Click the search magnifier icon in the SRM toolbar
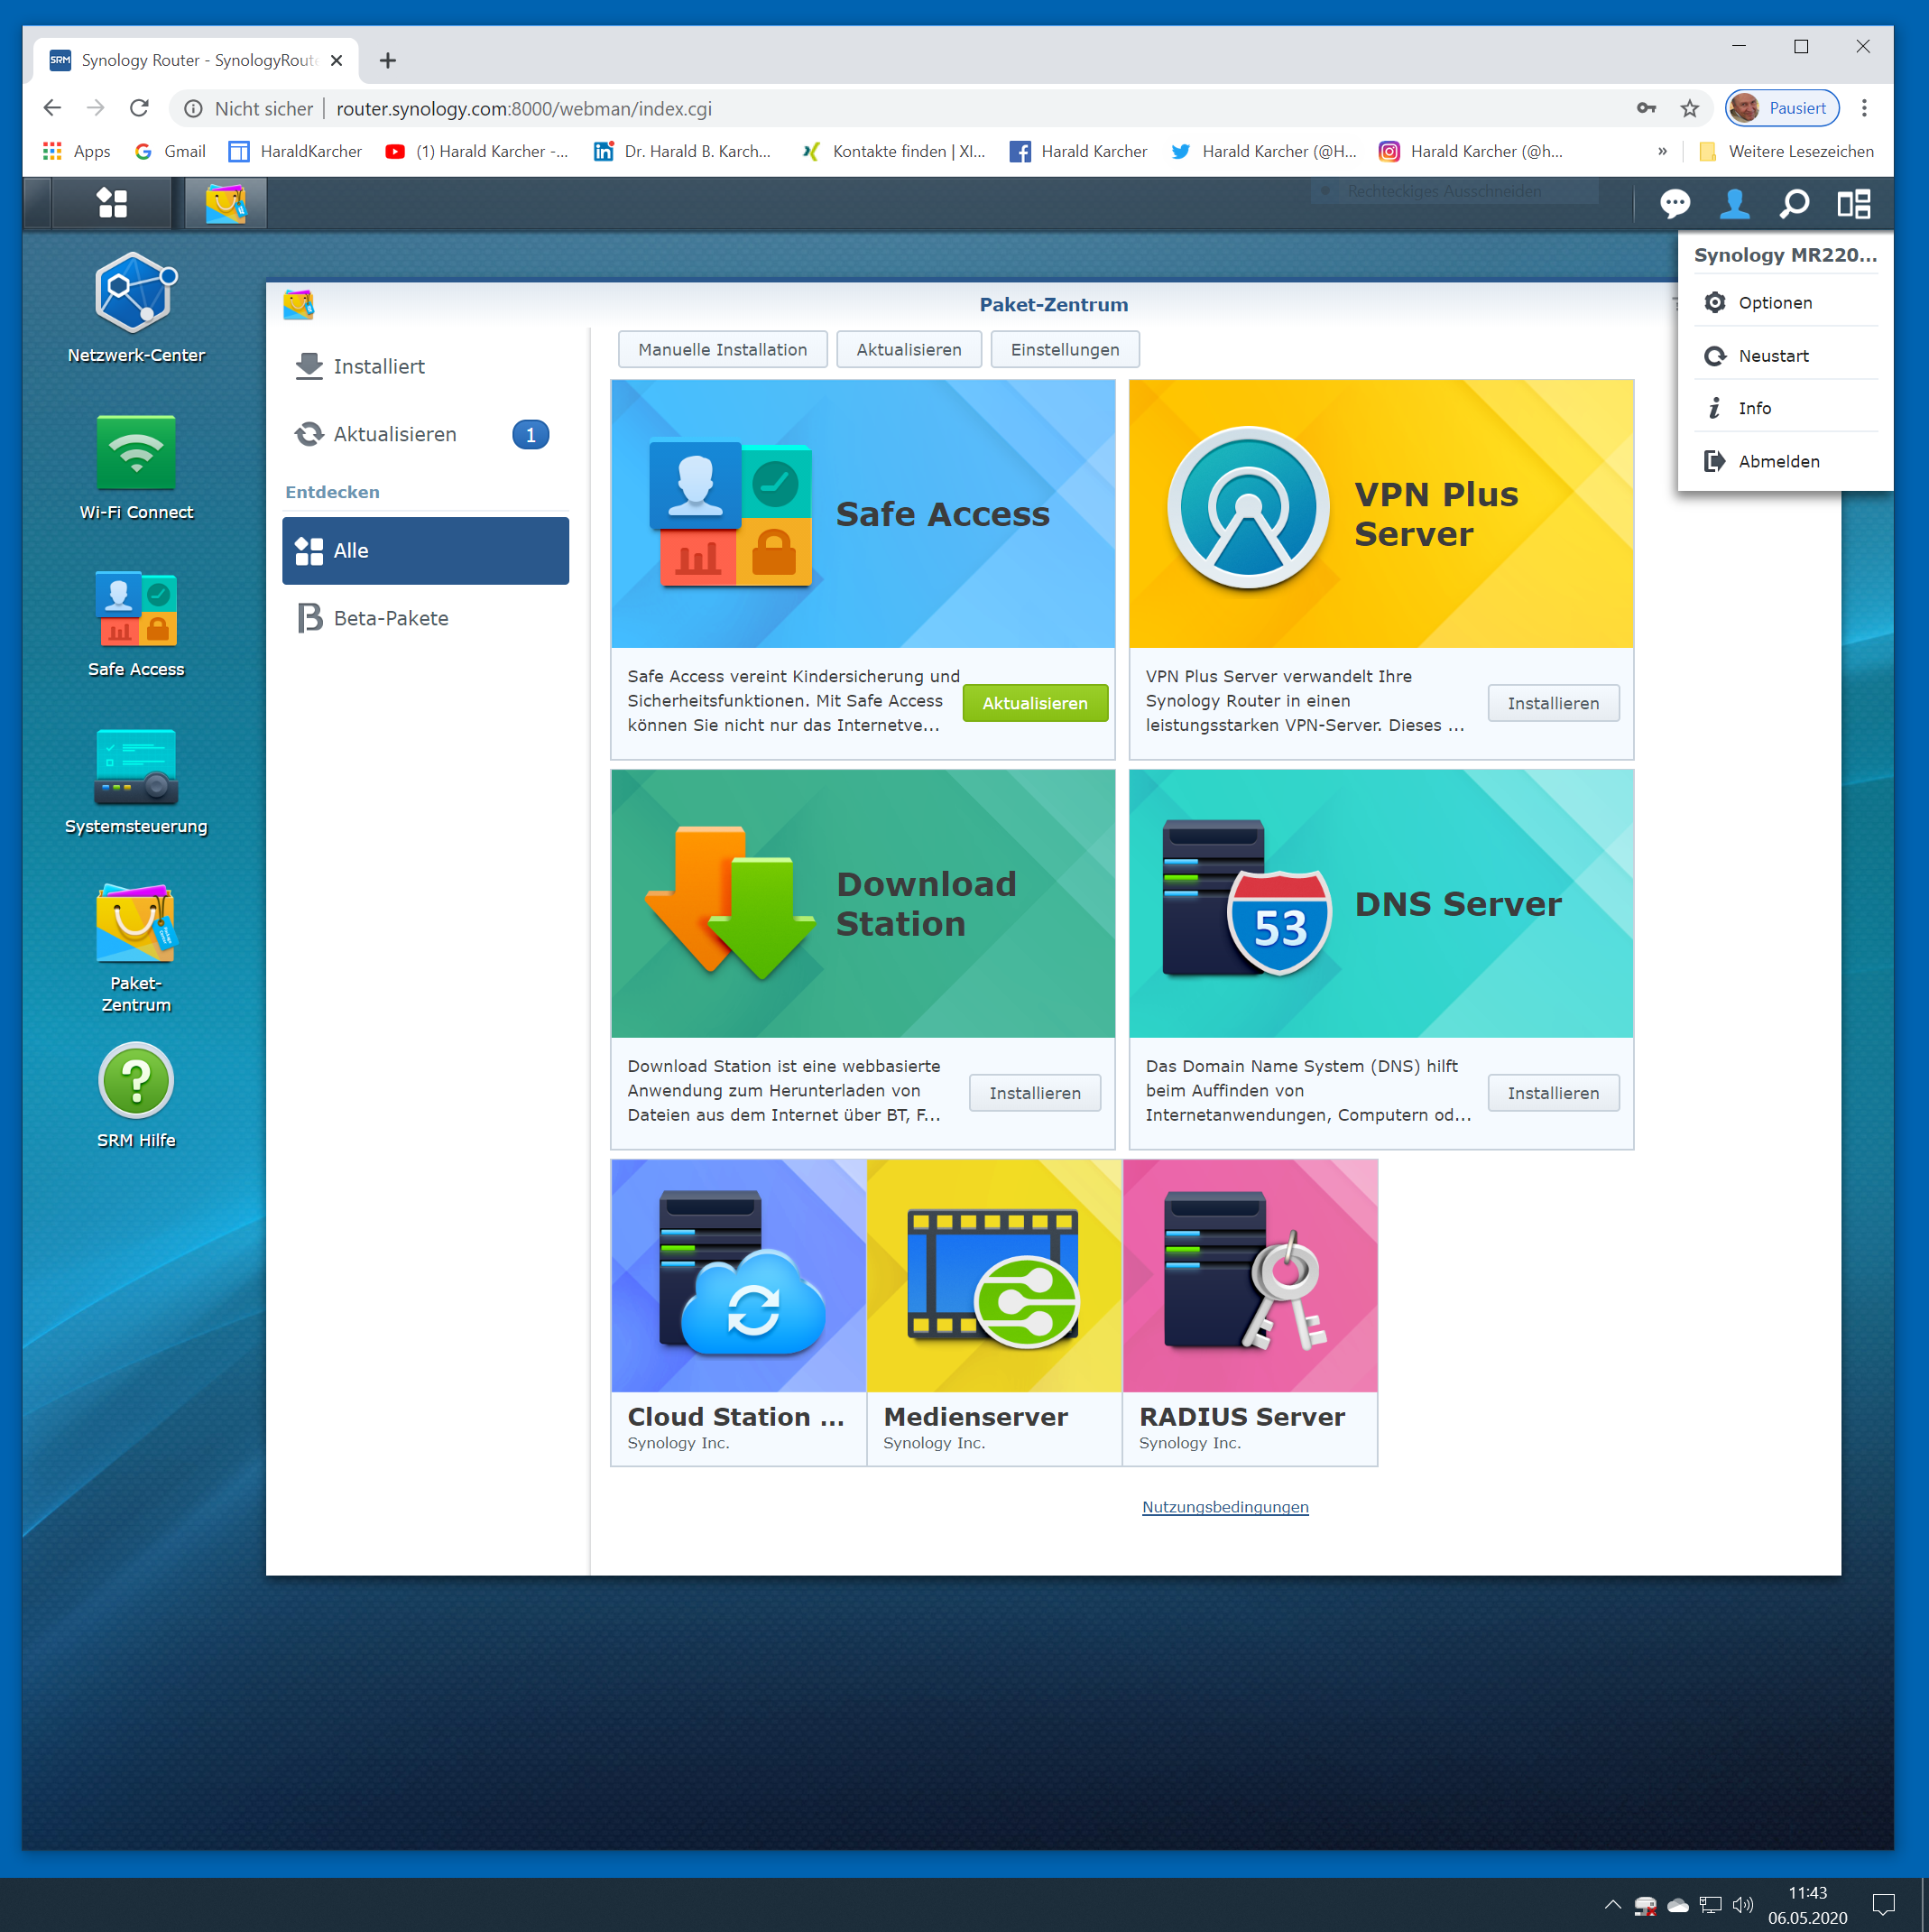 click(1794, 204)
